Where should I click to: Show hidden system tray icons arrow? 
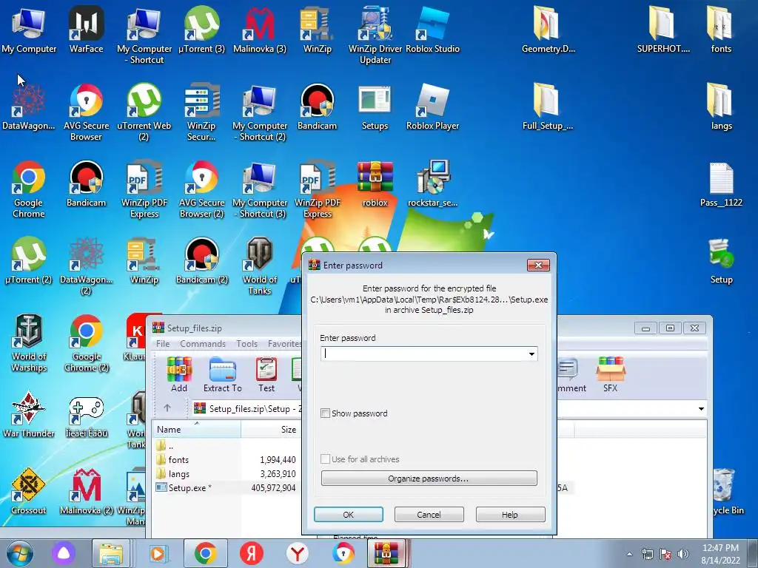(629, 554)
